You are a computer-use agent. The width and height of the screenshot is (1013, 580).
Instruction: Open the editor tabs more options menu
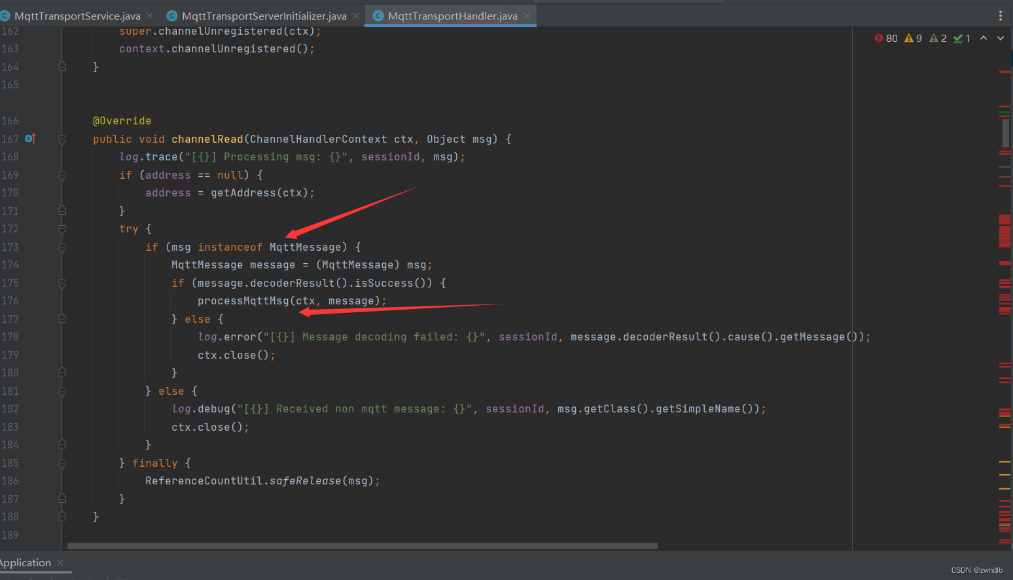point(1000,16)
